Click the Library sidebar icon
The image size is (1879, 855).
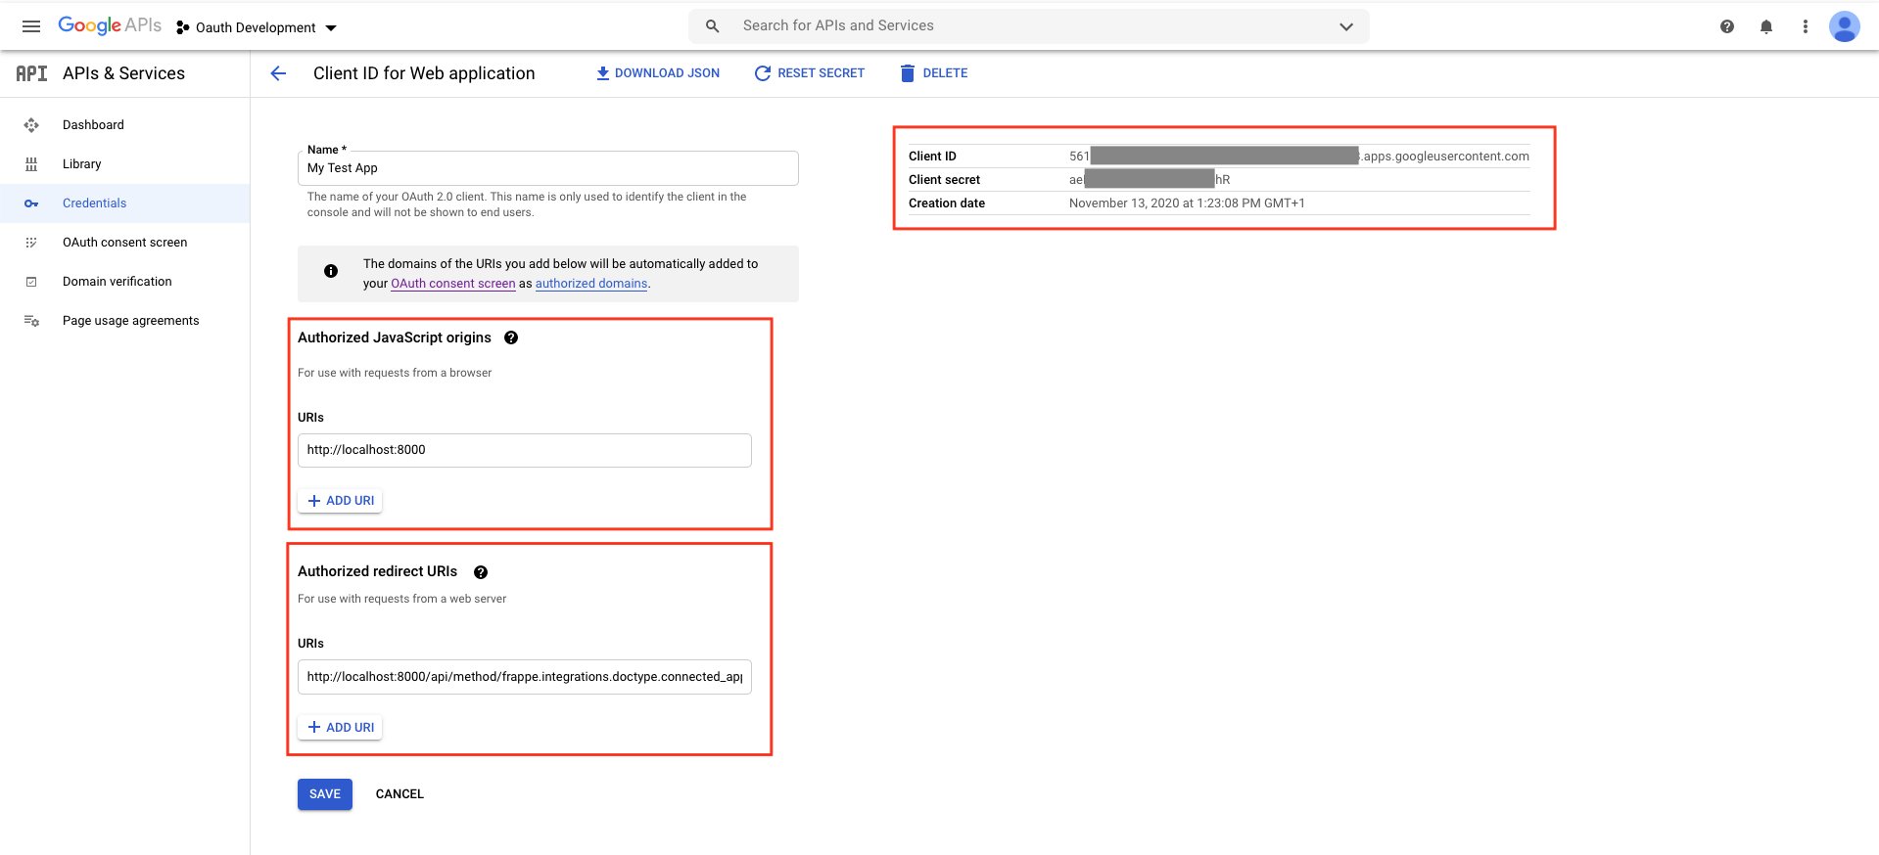click(31, 164)
